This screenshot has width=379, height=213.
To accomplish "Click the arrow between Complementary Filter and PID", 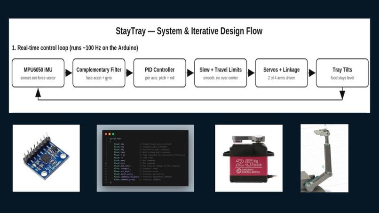I will pyautogui.click(x=130, y=73).
